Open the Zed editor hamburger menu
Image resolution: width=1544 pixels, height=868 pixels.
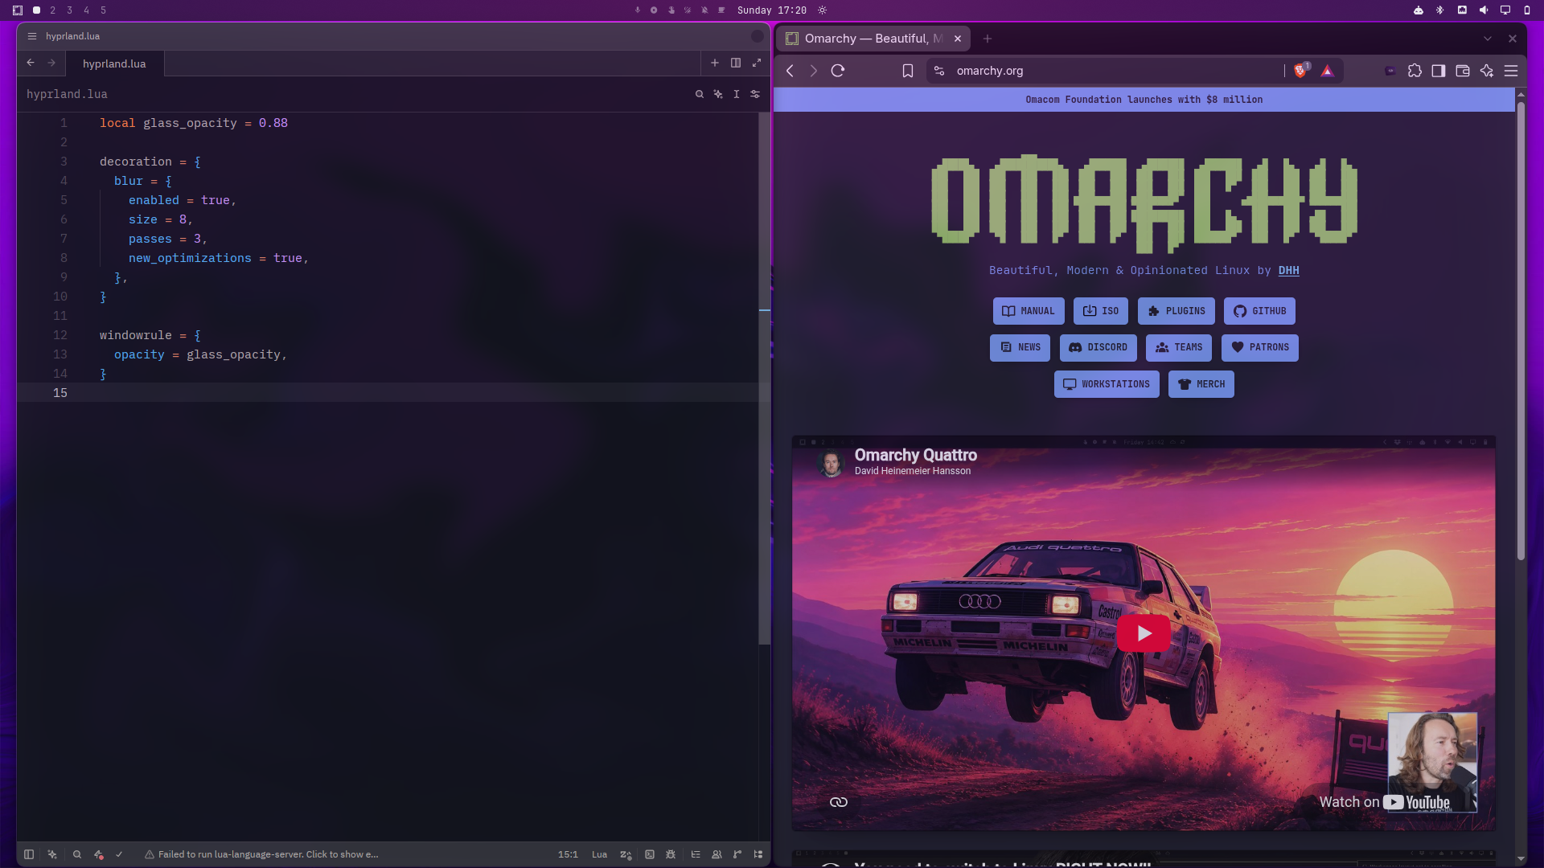[32, 36]
